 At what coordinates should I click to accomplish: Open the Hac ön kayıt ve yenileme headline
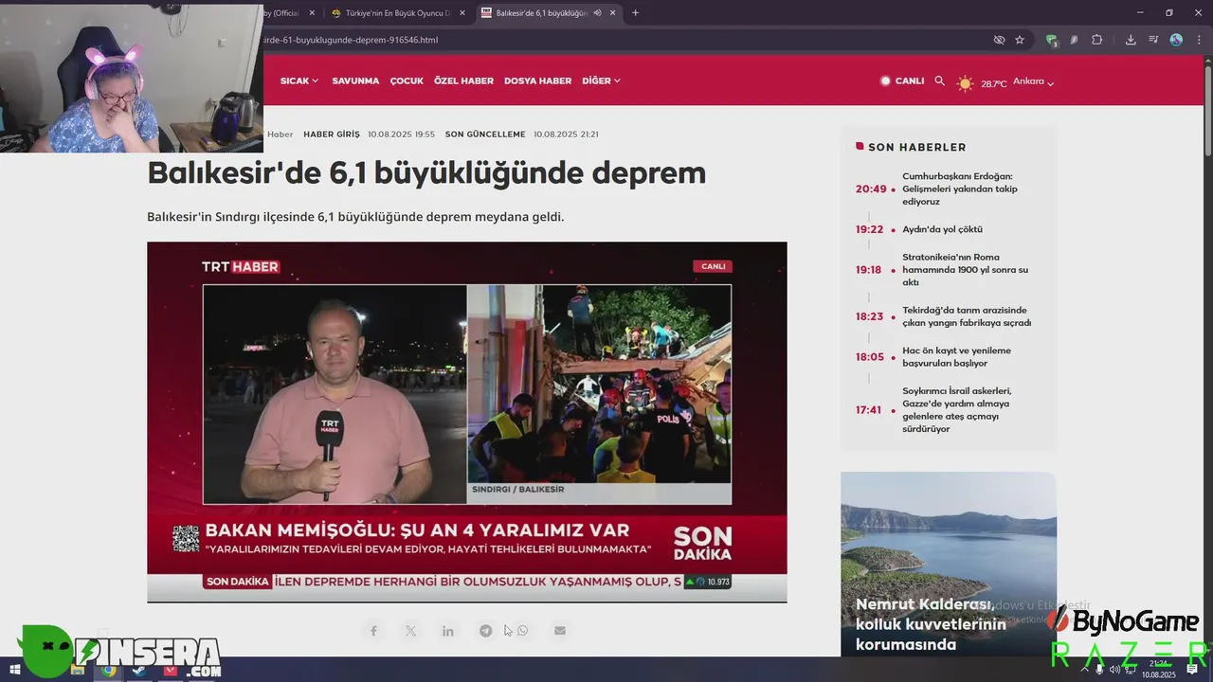click(956, 357)
